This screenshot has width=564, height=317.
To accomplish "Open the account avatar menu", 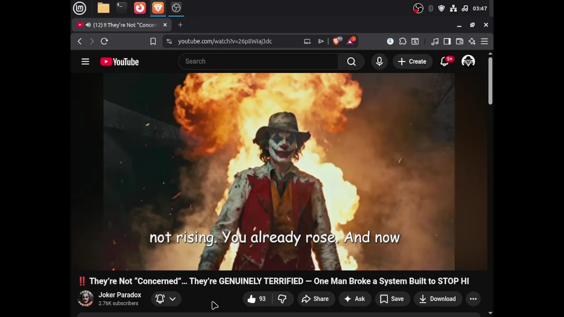I will pos(468,61).
